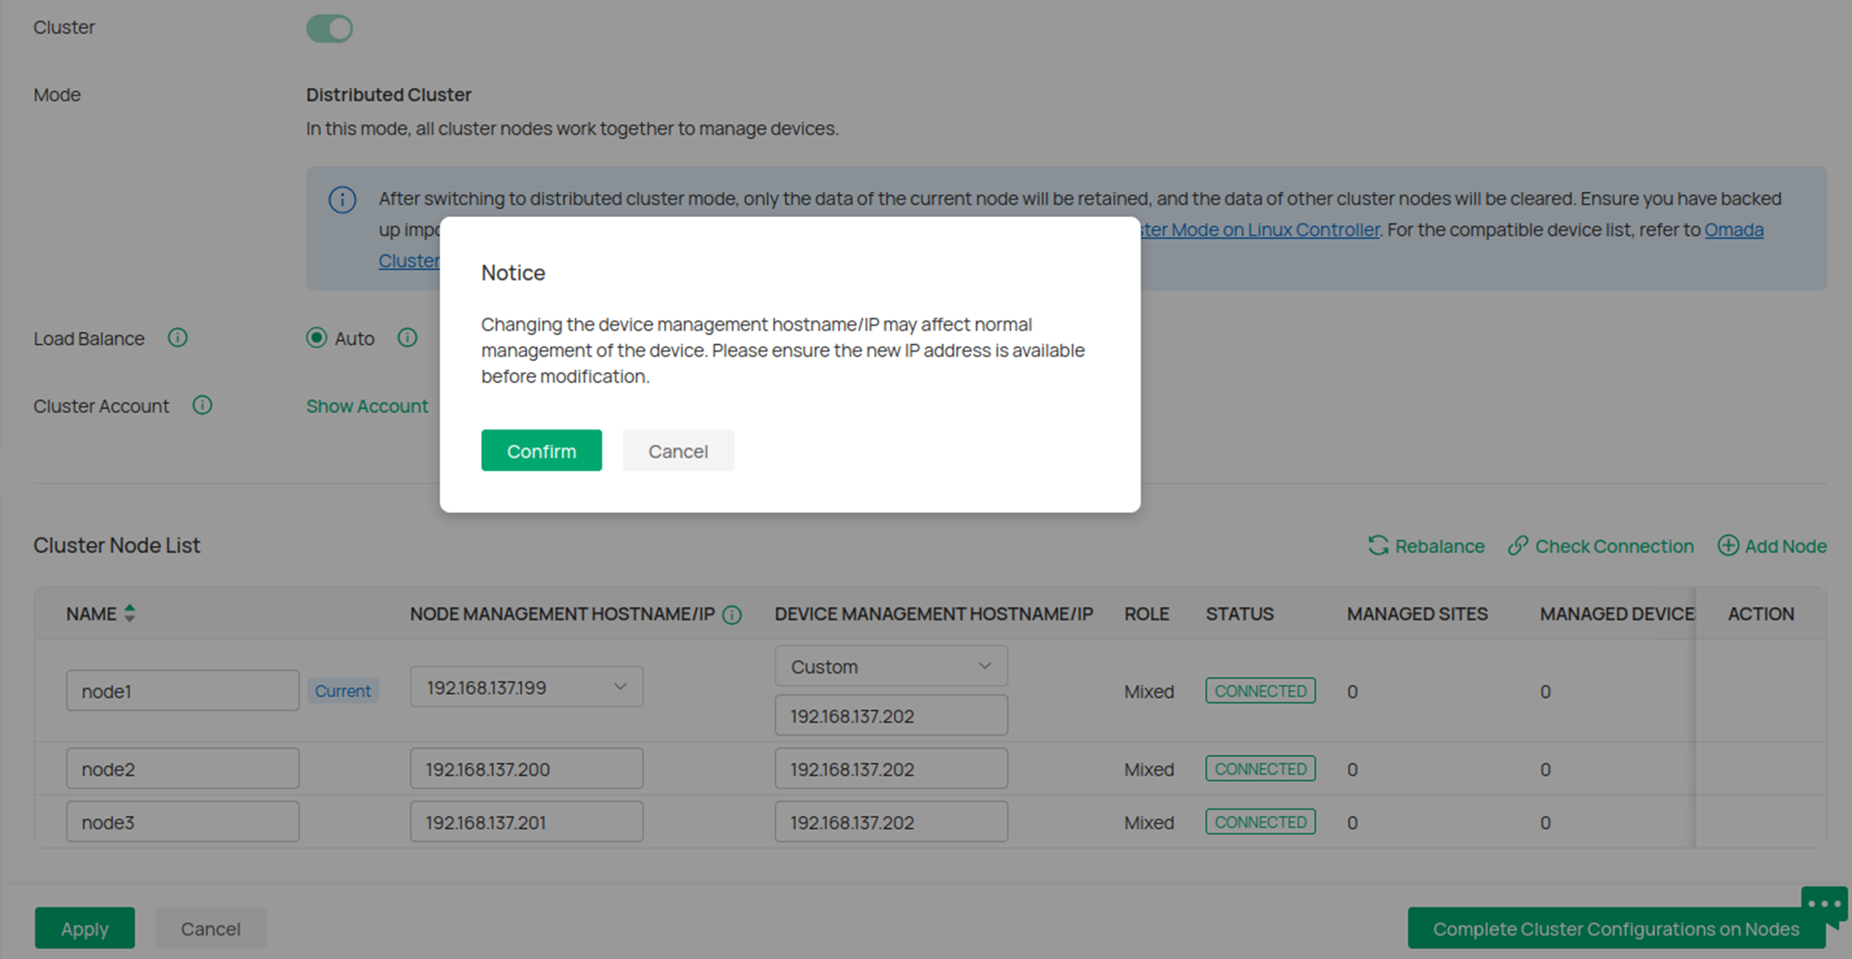Click the Rebalance icon above the node list
Image resolution: width=1852 pixels, height=959 pixels.
coord(1378,546)
